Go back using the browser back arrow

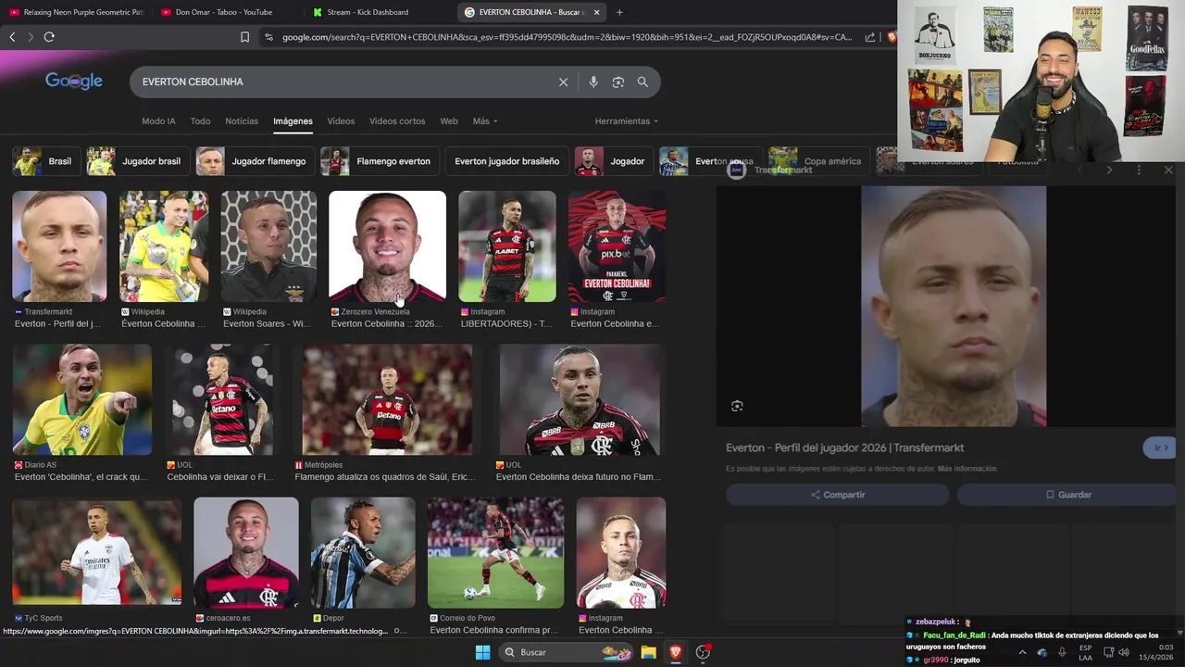12,37
